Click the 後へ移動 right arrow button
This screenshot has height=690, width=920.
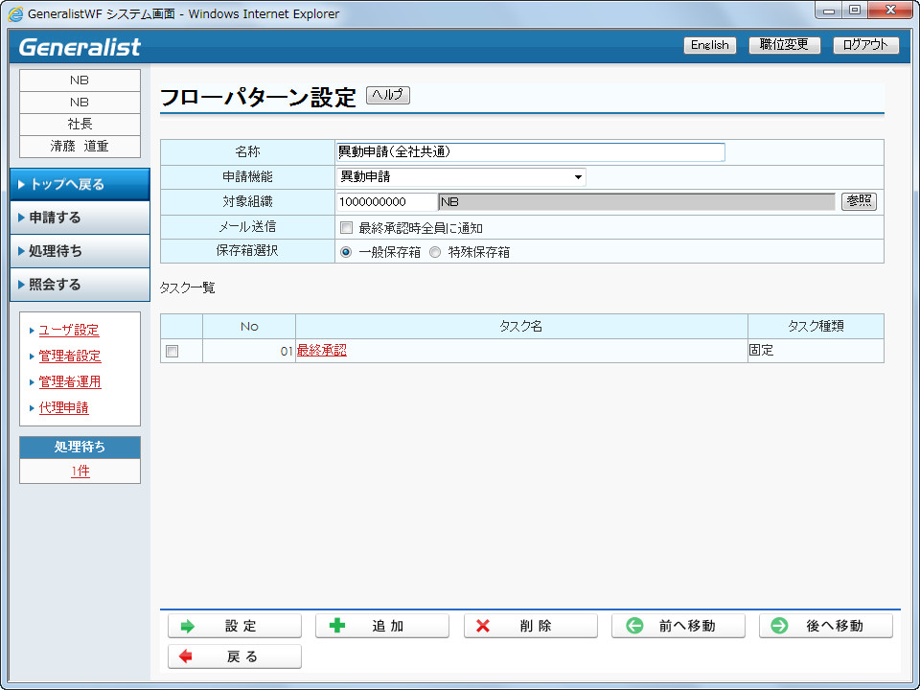click(x=825, y=626)
